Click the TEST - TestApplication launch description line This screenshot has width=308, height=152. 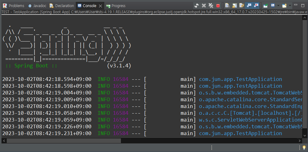(x=154, y=12)
